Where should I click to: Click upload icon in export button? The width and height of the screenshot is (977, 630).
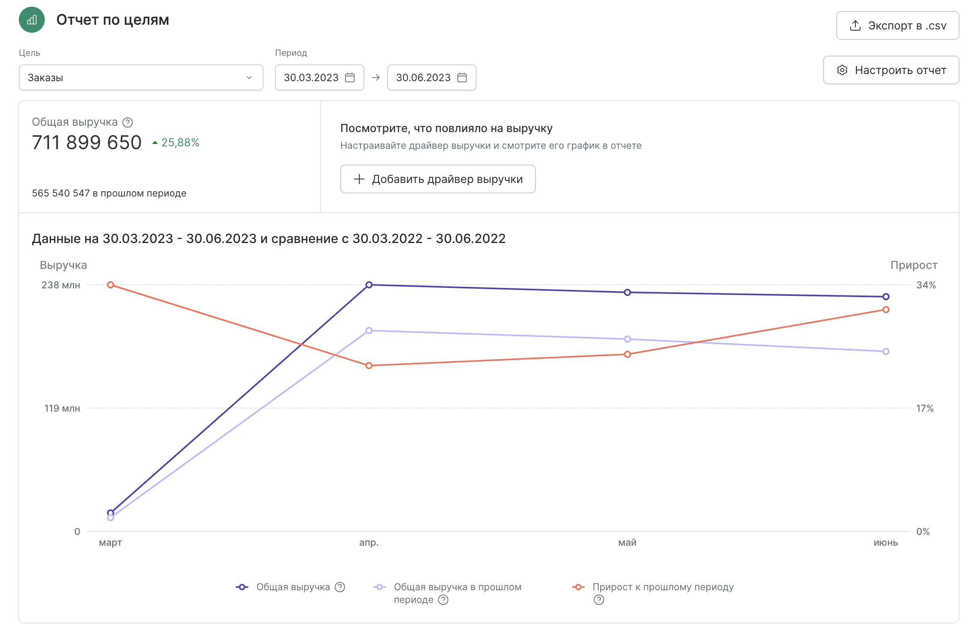click(x=855, y=25)
